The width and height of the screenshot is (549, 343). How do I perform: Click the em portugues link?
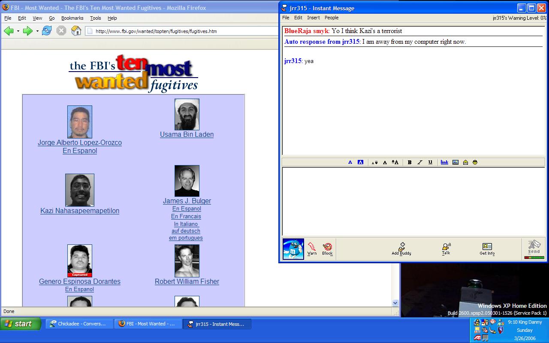[x=186, y=238]
